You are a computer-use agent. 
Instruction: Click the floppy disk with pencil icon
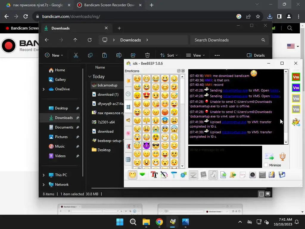(272, 175)
